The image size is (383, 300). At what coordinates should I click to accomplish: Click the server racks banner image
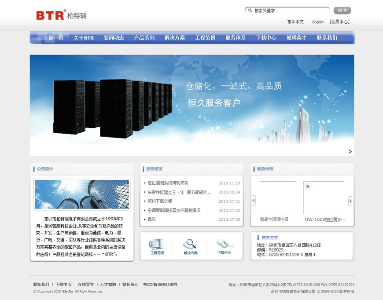192,105
